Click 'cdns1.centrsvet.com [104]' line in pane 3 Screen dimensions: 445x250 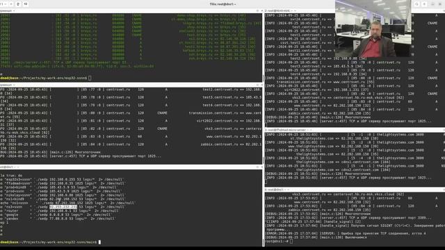tap(343, 162)
